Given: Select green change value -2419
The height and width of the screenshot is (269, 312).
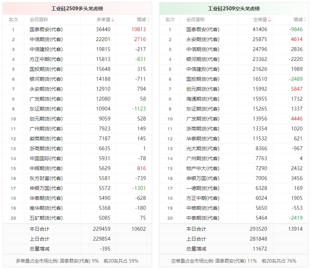Looking at the screenshot, I should 296,218.
